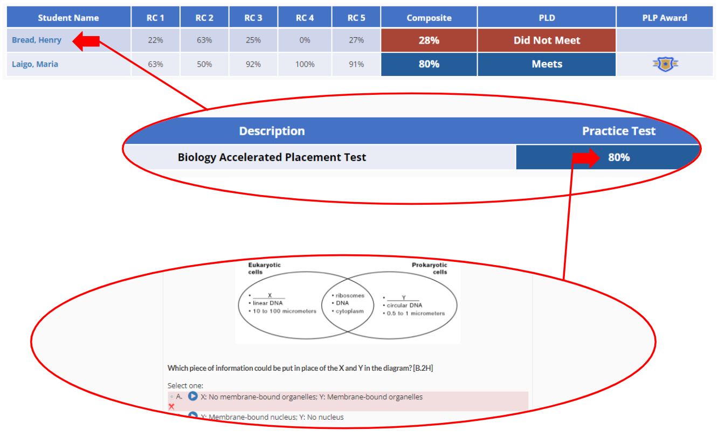Click RC 2 column header

coord(204,18)
